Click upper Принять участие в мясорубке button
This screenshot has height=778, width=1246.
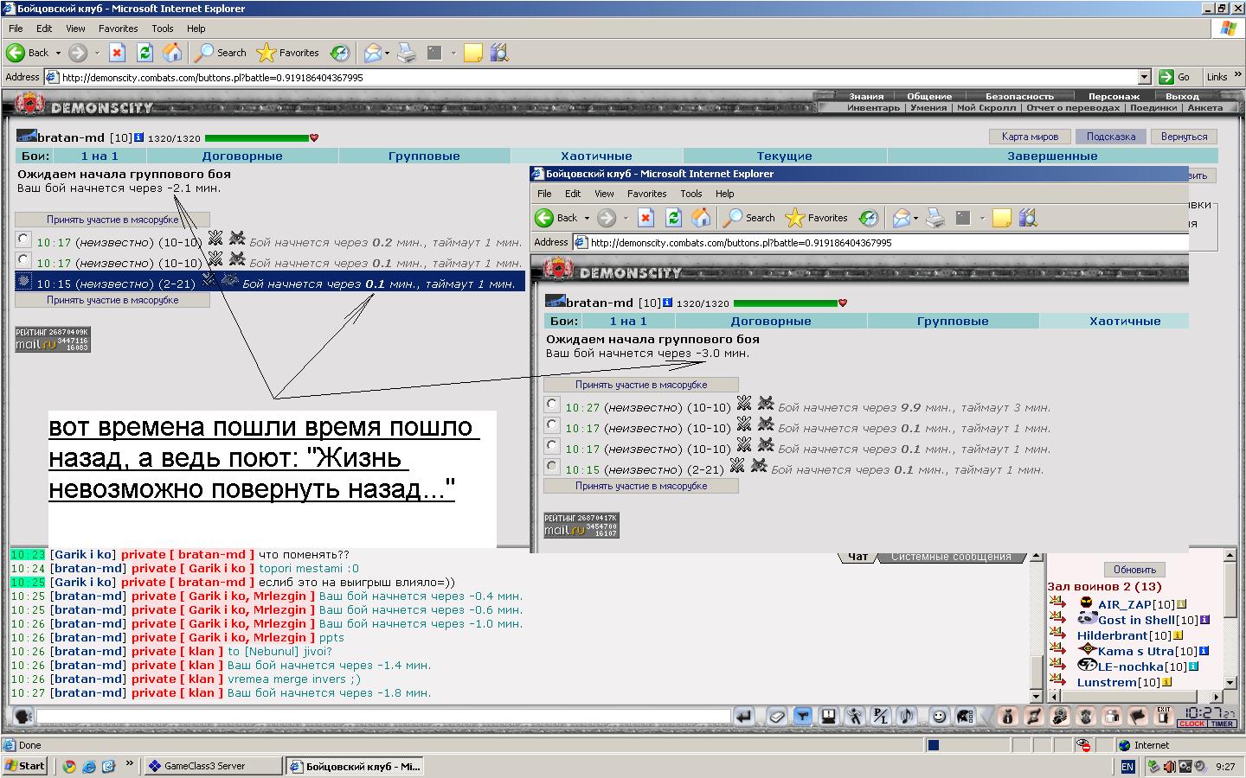click(112, 220)
